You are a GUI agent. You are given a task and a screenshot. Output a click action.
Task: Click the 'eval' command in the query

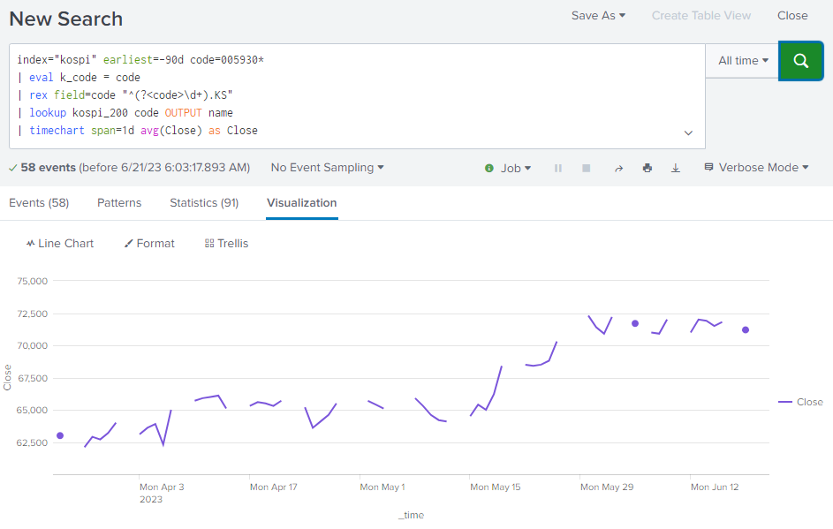41,78
